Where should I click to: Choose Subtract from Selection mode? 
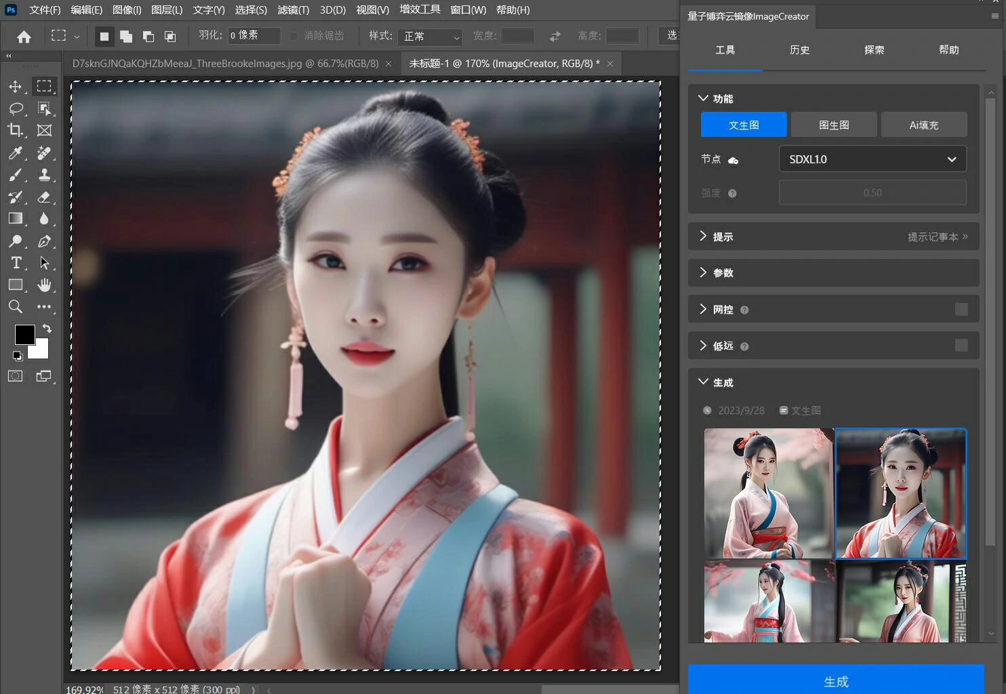pyautogui.click(x=148, y=36)
